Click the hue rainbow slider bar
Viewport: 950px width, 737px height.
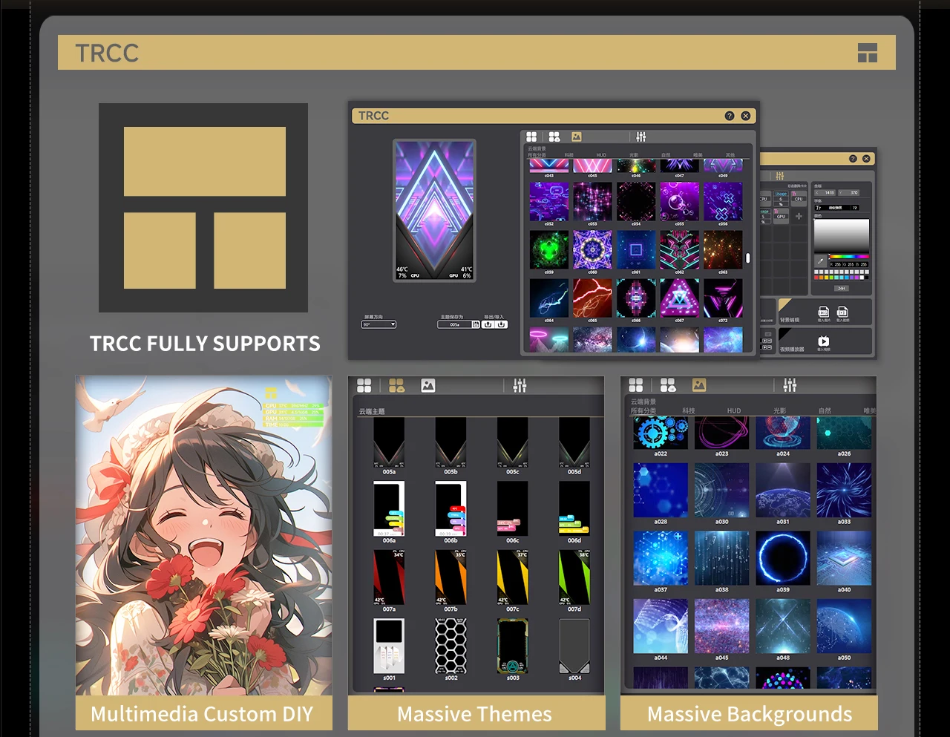[848, 257]
